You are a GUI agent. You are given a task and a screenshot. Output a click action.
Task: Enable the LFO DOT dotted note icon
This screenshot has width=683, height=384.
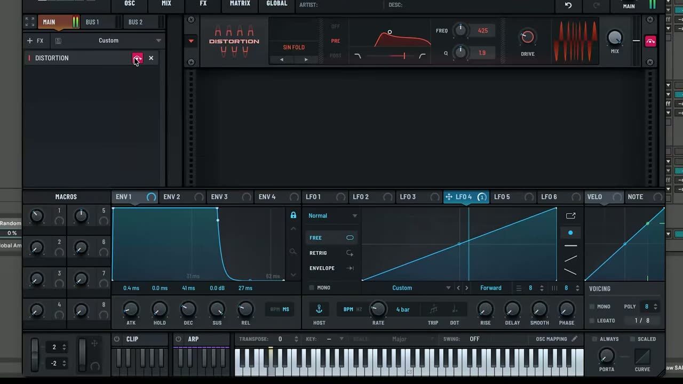click(x=455, y=309)
